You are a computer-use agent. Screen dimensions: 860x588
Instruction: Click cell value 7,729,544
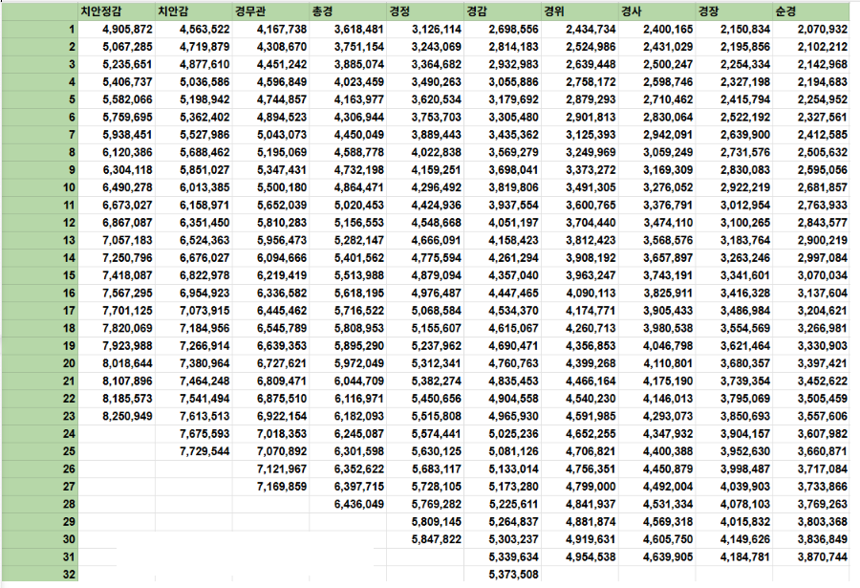pos(204,451)
